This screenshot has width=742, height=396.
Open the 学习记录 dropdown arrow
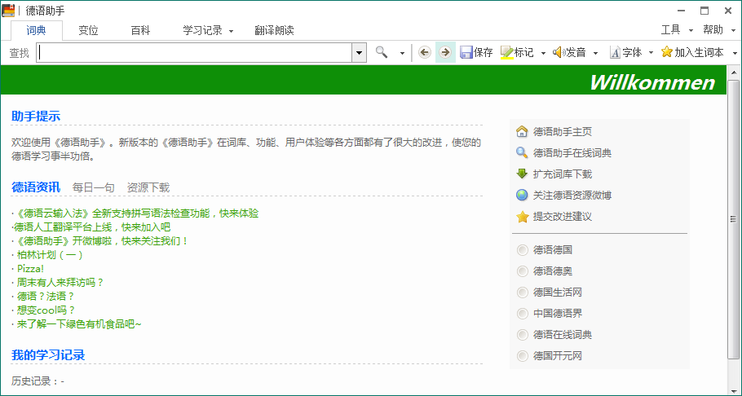[x=231, y=31]
